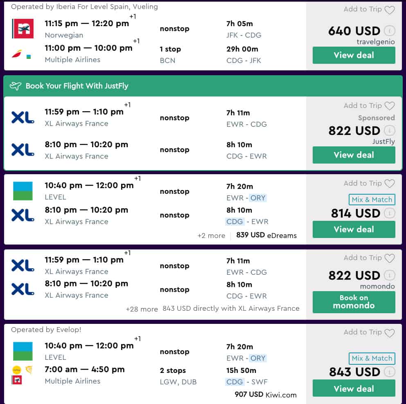Viewport: 406px width, 404px height.
Task: Toggle heart on 814 USD Mix & Match flight
Action: [390, 183]
